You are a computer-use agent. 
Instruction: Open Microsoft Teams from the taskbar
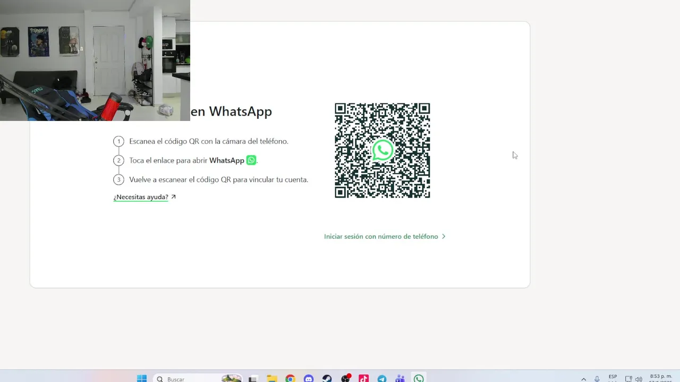(x=400, y=379)
